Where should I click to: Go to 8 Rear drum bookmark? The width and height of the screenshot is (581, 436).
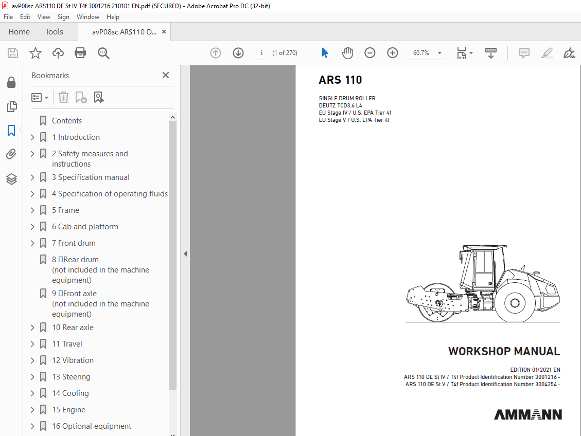100,270
